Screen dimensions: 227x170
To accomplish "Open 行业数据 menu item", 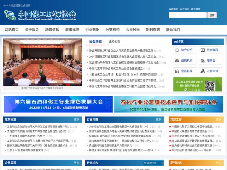I will [92, 30].
